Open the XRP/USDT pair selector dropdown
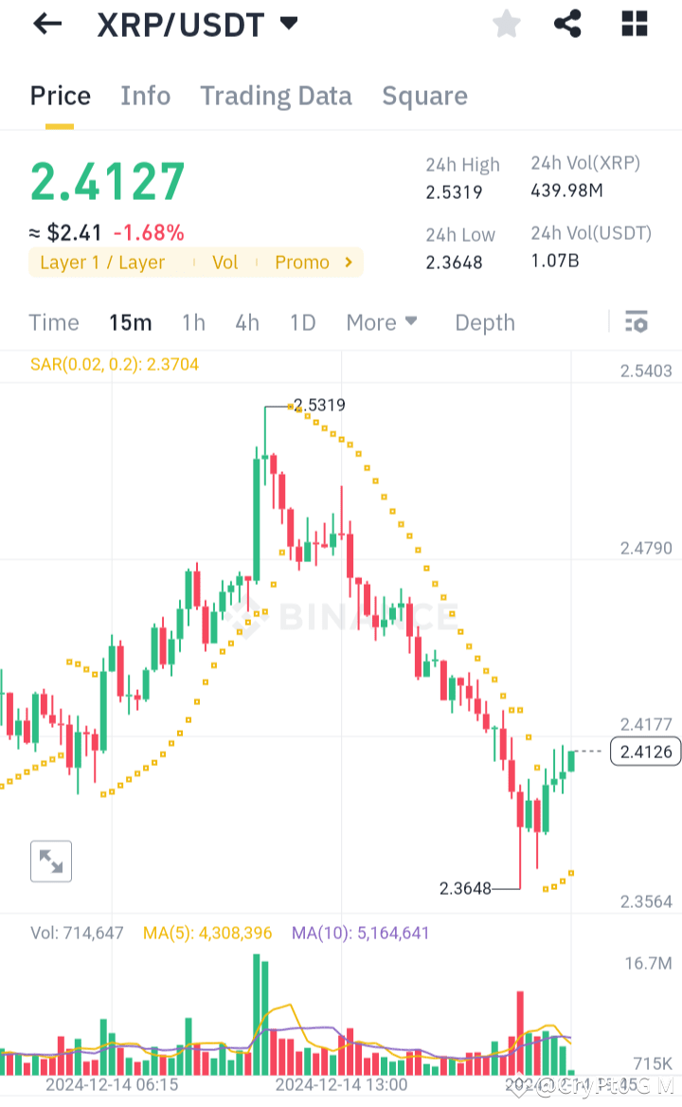The height and width of the screenshot is (1107, 682). pyautogui.click(x=289, y=24)
